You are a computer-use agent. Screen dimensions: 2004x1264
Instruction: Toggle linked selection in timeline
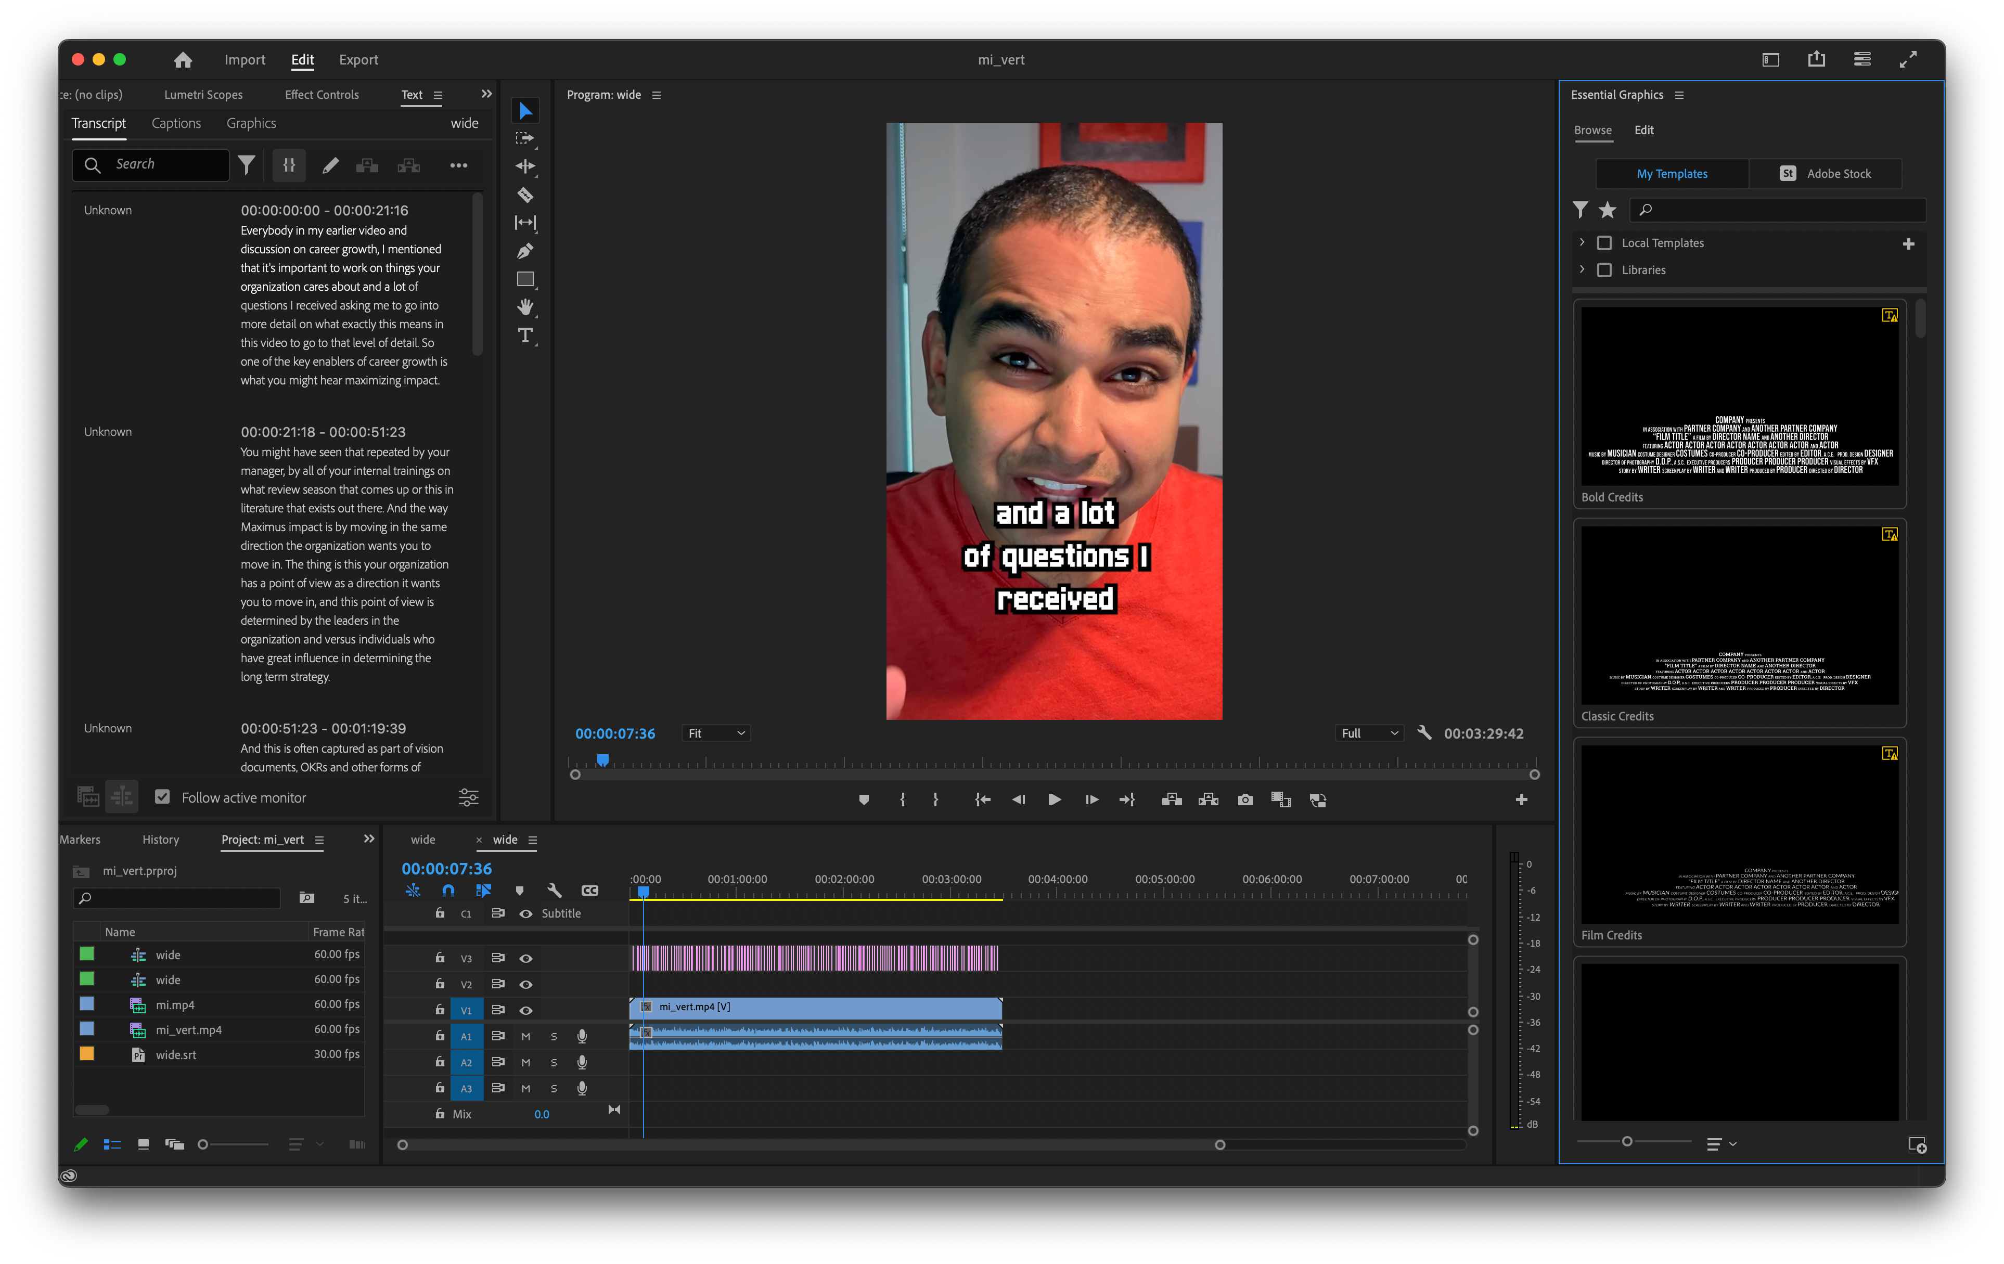[x=483, y=891]
